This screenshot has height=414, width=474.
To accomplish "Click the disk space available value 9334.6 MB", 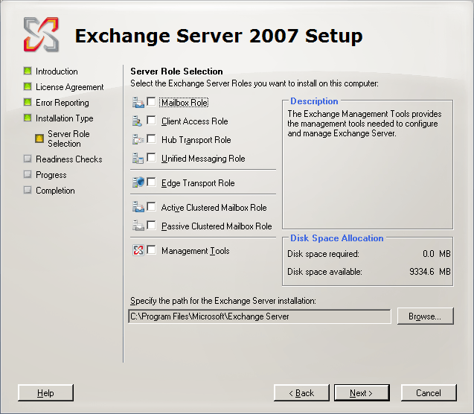I will click(430, 271).
